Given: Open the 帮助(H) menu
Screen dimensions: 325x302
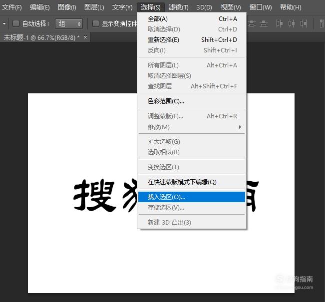Looking at the screenshot, I should point(291,7).
